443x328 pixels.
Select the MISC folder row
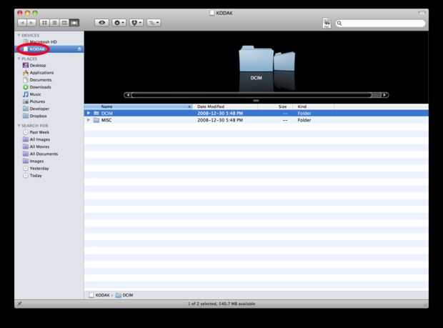(257, 120)
